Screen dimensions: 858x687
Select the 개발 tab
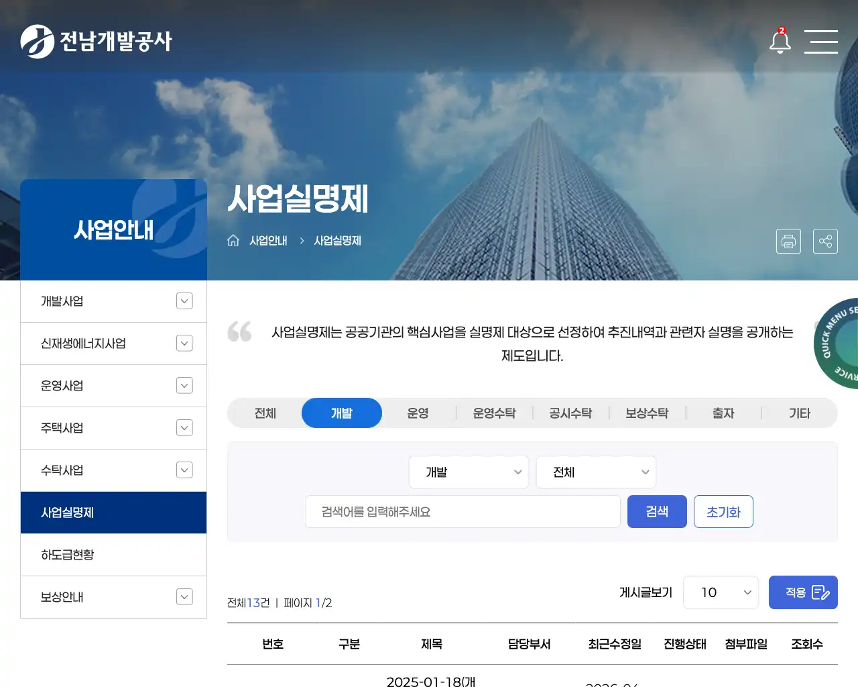point(342,413)
